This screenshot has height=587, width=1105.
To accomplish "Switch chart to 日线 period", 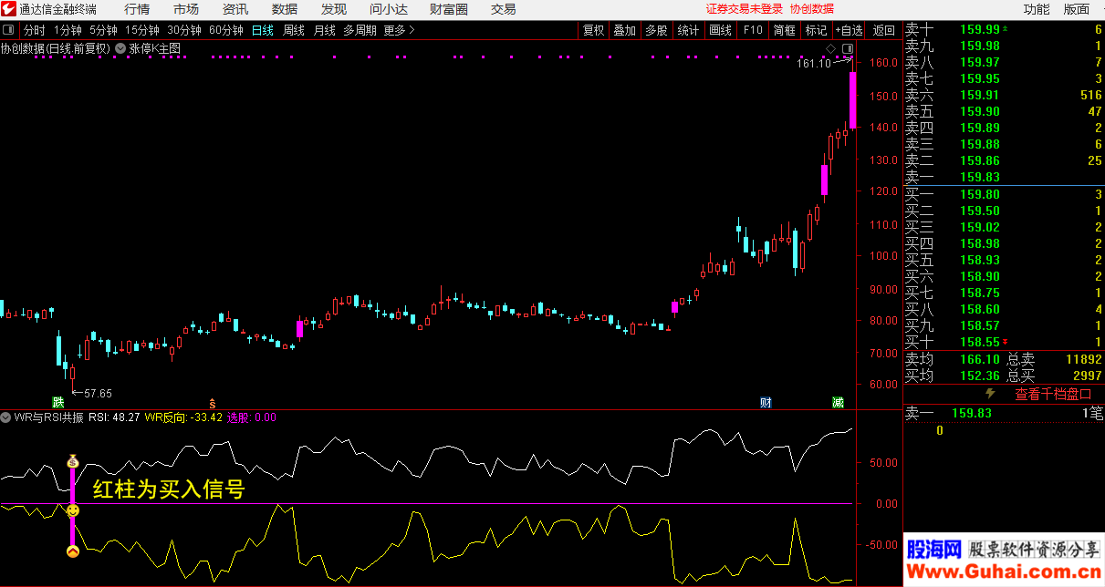I will (262, 30).
